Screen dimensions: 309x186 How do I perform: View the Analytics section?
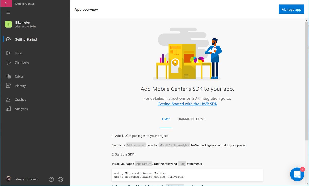(x=21, y=109)
